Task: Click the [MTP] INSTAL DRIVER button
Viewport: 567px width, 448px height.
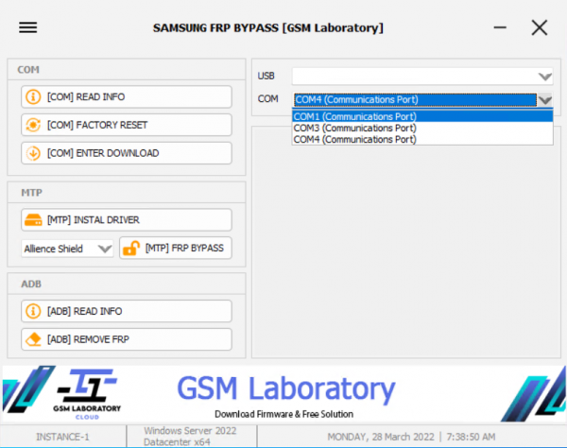Action: pos(127,220)
